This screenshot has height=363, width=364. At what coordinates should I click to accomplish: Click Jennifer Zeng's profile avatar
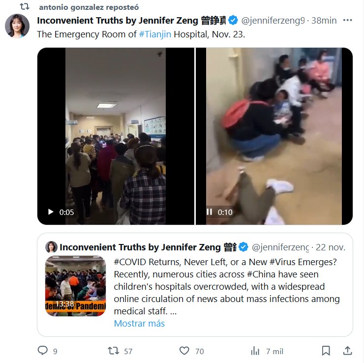[17, 26]
